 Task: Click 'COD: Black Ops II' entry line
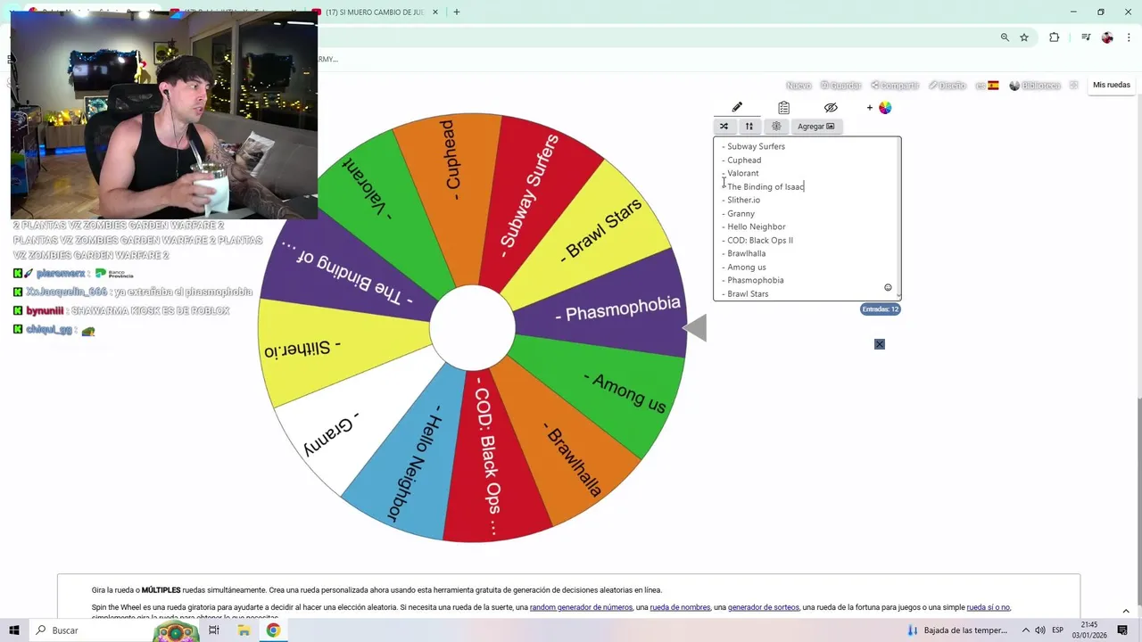[x=759, y=241]
